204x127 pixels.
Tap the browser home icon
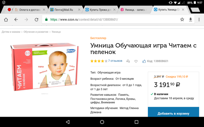(6, 20)
